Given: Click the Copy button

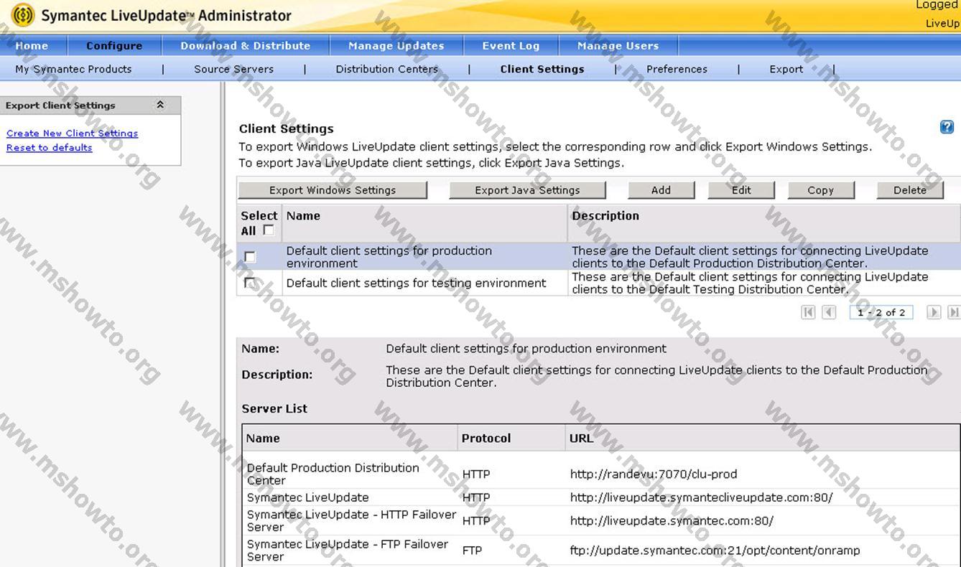Looking at the screenshot, I should point(820,190).
